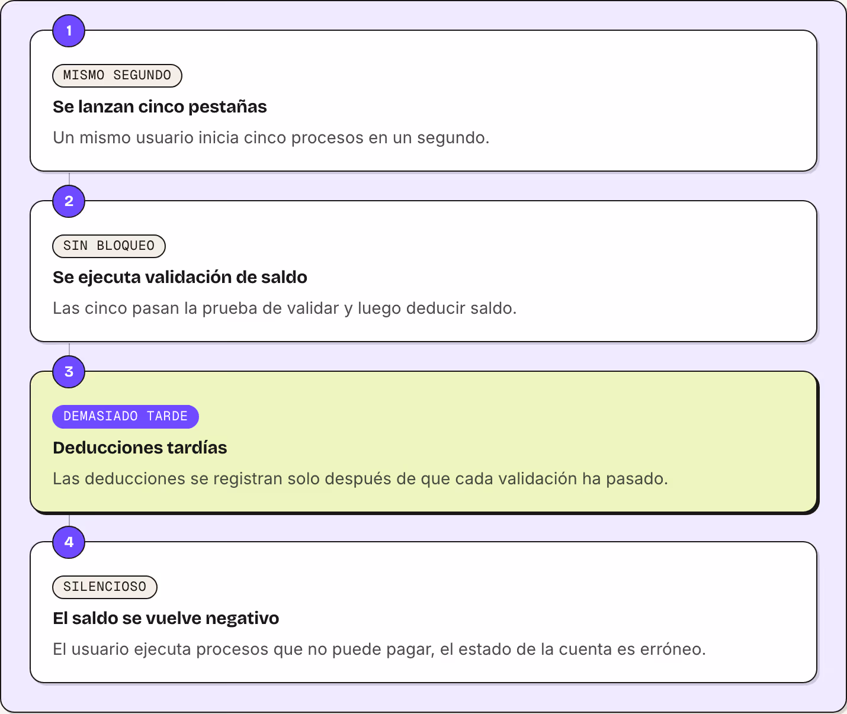Select the "SIN BLOQUEO" tag
Viewport: 847px width, 714px height.
(109, 246)
